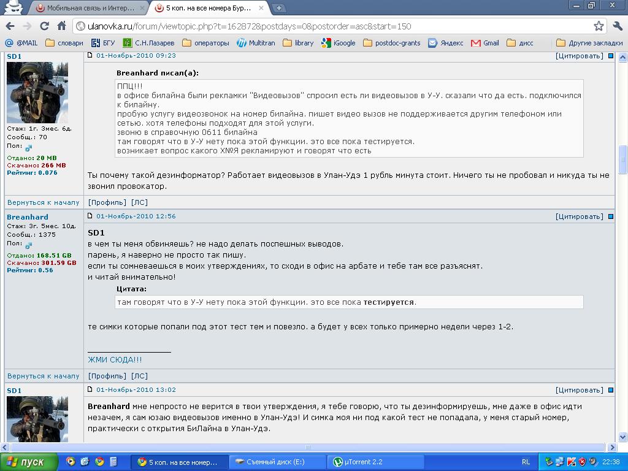
Task: Click the blue square icon on the 13:02 post
Action: click(x=611, y=389)
